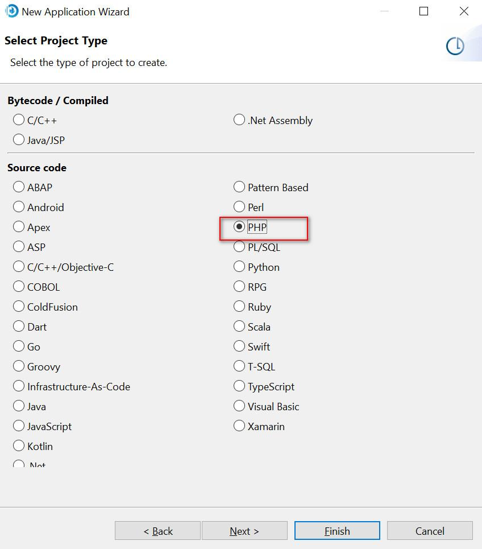Select Pattern Based project type

point(239,187)
